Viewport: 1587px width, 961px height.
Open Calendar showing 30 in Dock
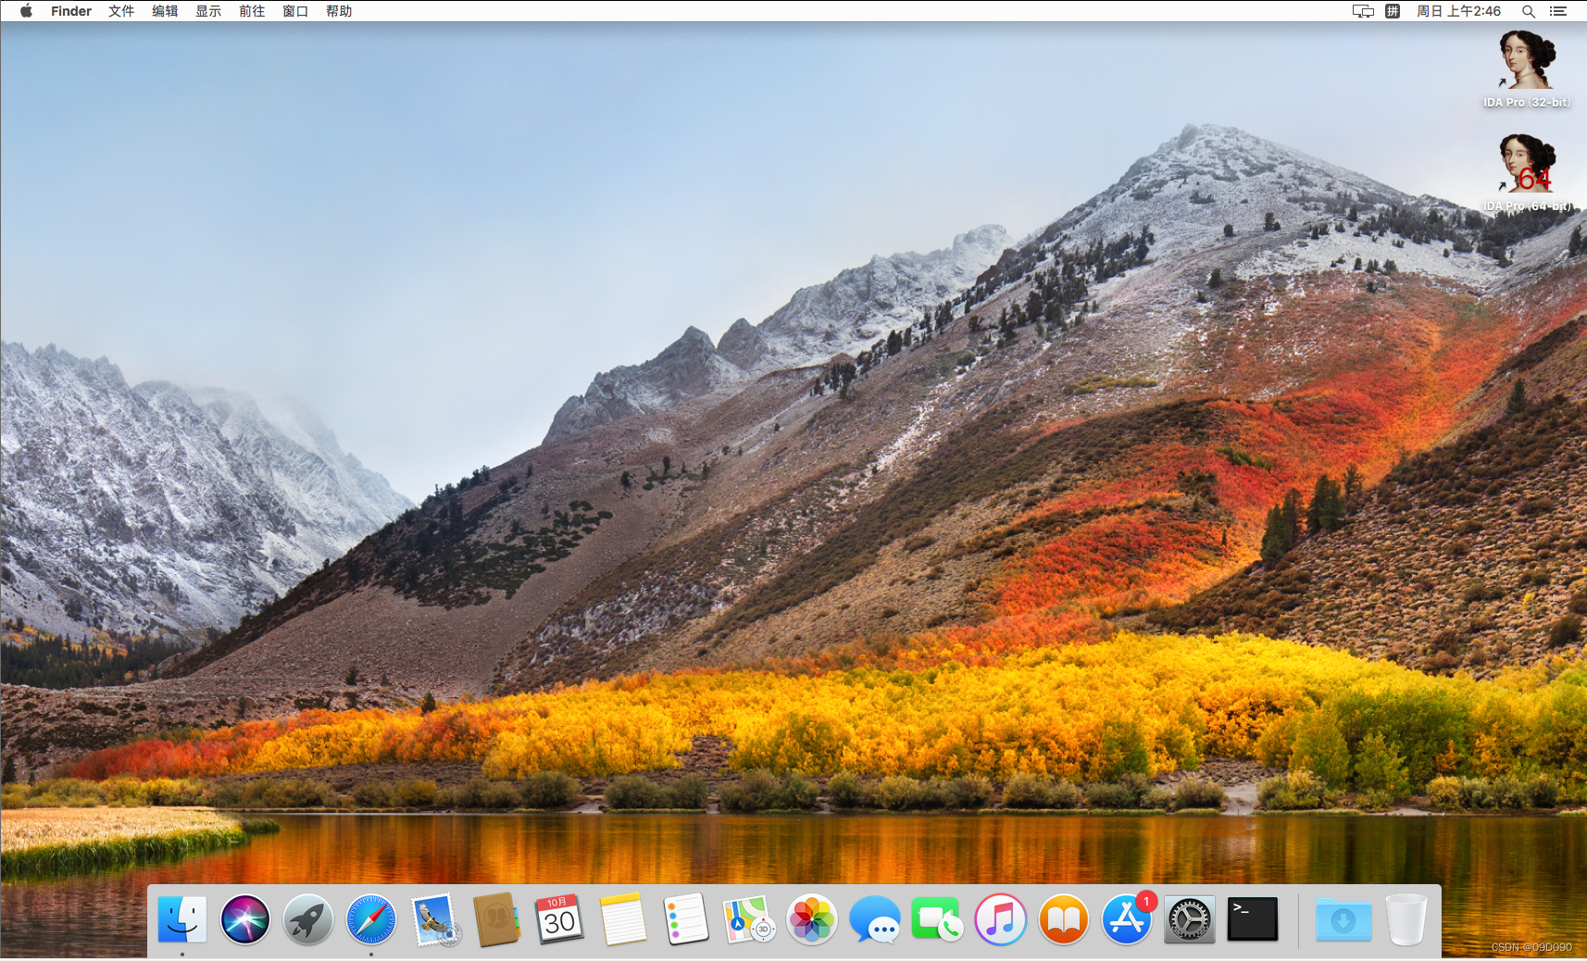(560, 919)
